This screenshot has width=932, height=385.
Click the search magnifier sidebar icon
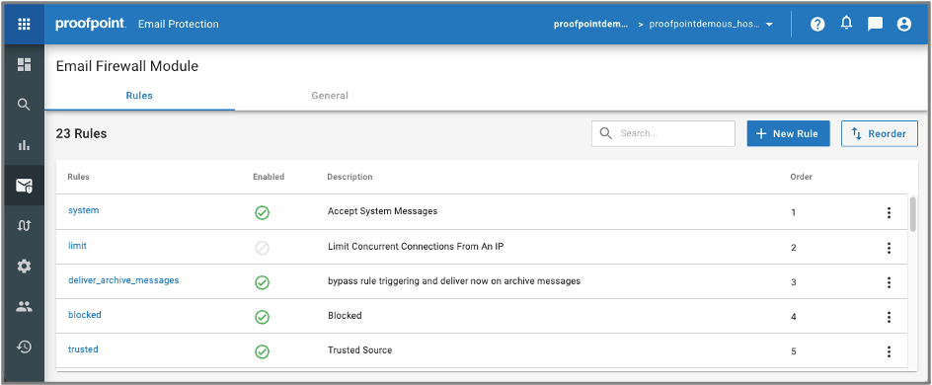click(x=24, y=106)
